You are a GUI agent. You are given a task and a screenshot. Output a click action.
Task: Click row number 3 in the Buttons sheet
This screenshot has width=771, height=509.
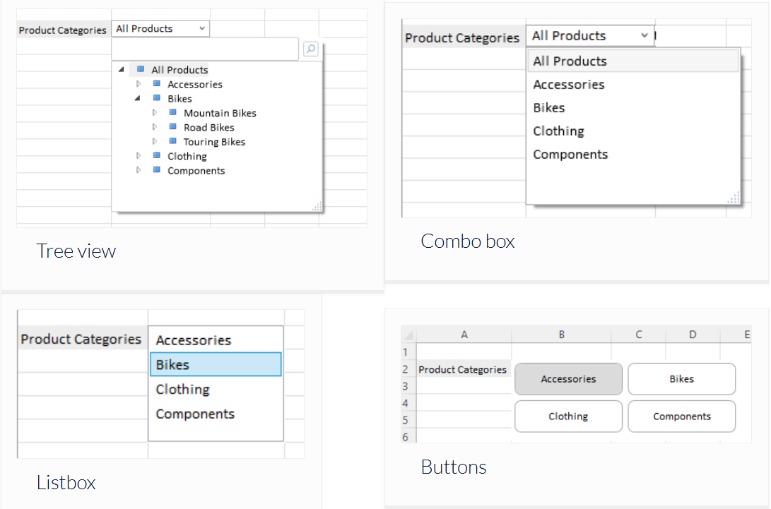click(x=406, y=385)
